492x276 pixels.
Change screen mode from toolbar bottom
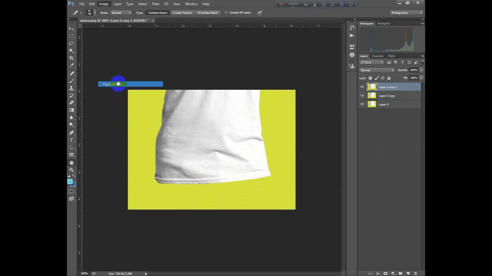coord(71,199)
